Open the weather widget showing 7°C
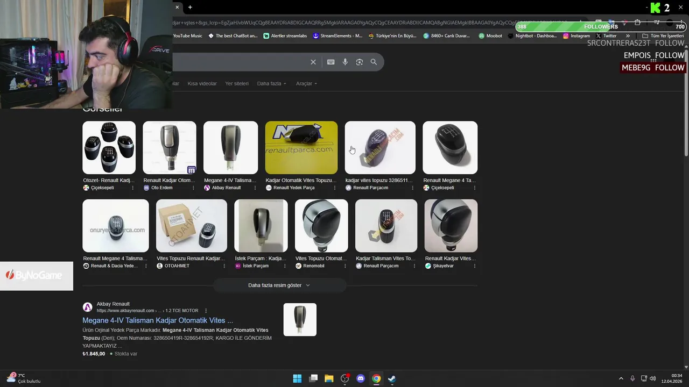 (23, 378)
